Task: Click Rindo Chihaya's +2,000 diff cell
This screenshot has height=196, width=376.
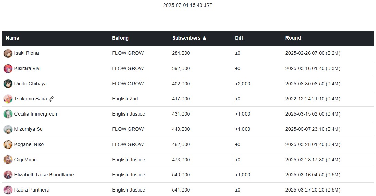Action: (x=242, y=84)
